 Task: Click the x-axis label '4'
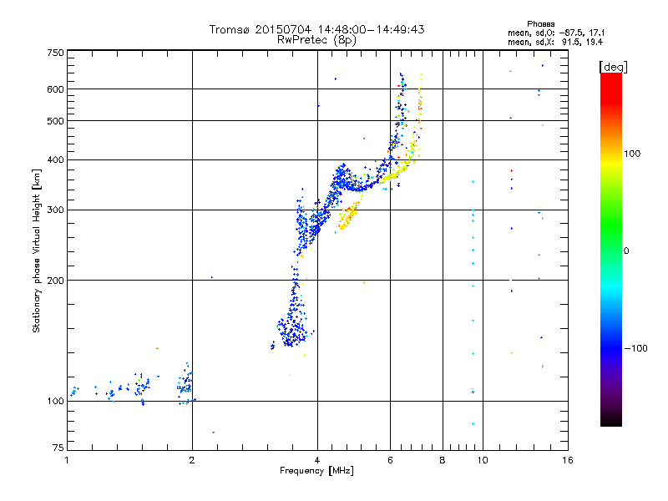pos(317,460)
